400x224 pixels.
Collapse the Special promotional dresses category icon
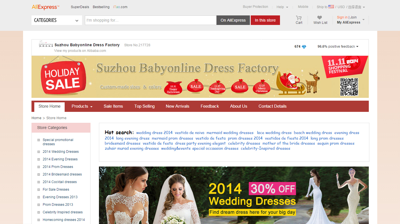tap(39, 140)
